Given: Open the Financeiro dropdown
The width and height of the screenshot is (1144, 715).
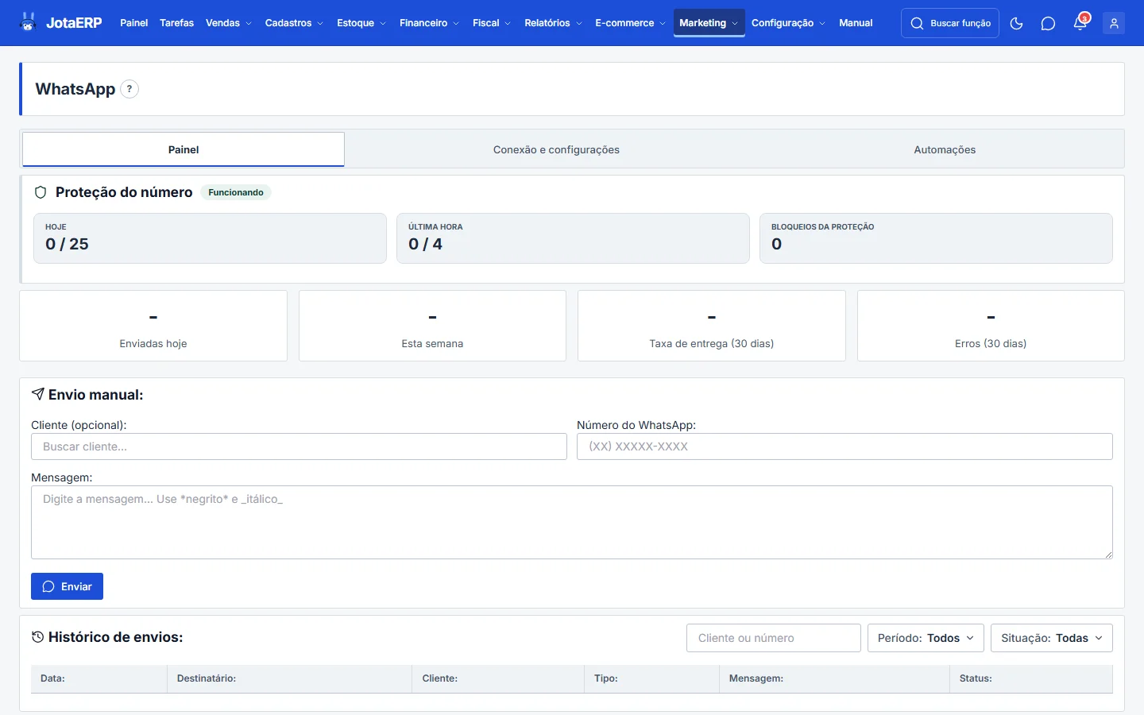Looking at the screenshot, I should [x=429, y=23].
